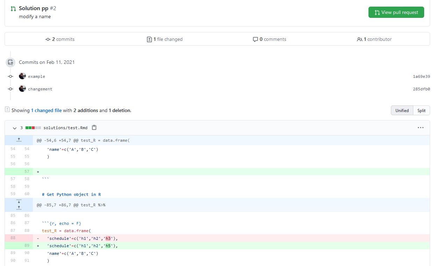Screen dimensions: 442x266
Task: Copy the solutions/test.Rmd file path
Action: 94,128
